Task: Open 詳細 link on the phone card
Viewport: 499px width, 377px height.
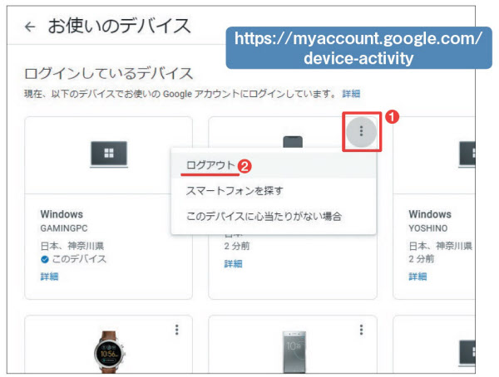Action: [x=233, y=263]
